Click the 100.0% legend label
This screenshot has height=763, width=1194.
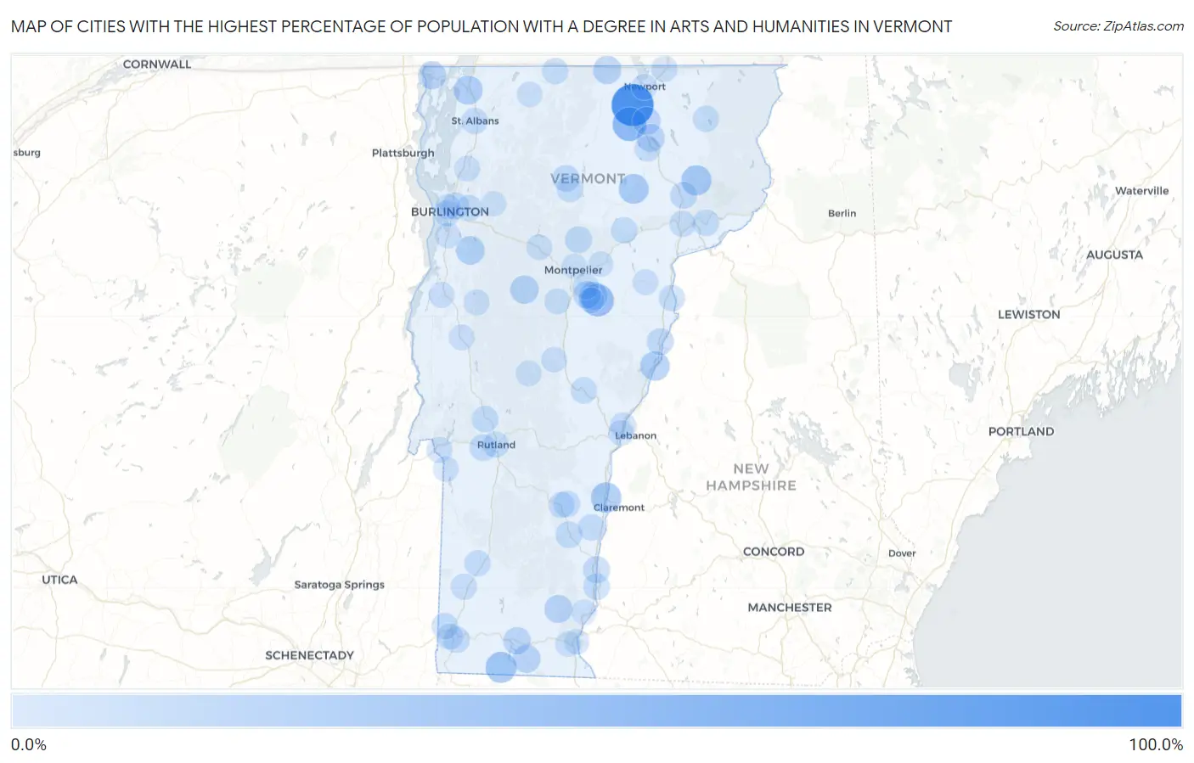click(x=1155, y=744)
